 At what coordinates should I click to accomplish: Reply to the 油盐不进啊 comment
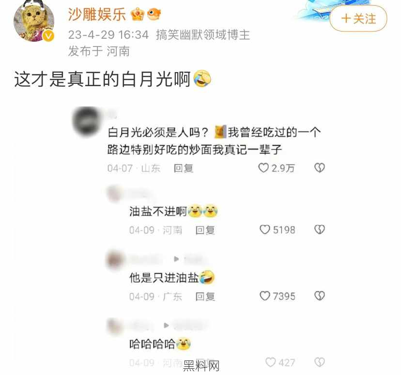pos(205,230)
